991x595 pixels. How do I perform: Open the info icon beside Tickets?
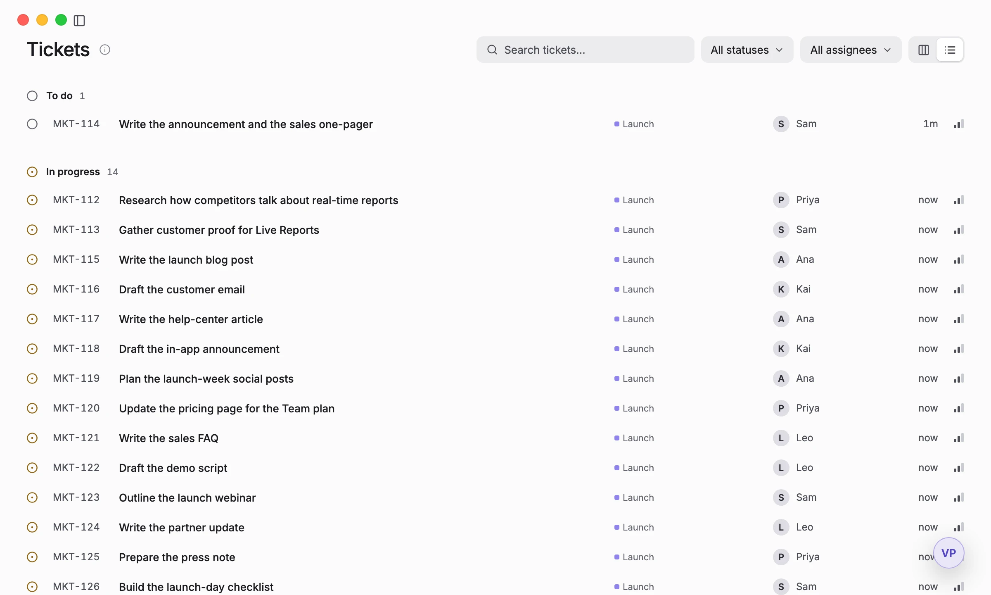point(105,50)
